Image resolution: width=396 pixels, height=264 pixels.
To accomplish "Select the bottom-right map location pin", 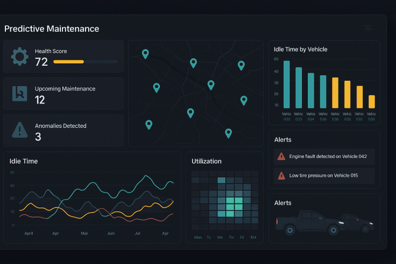I will click(228, 133).
